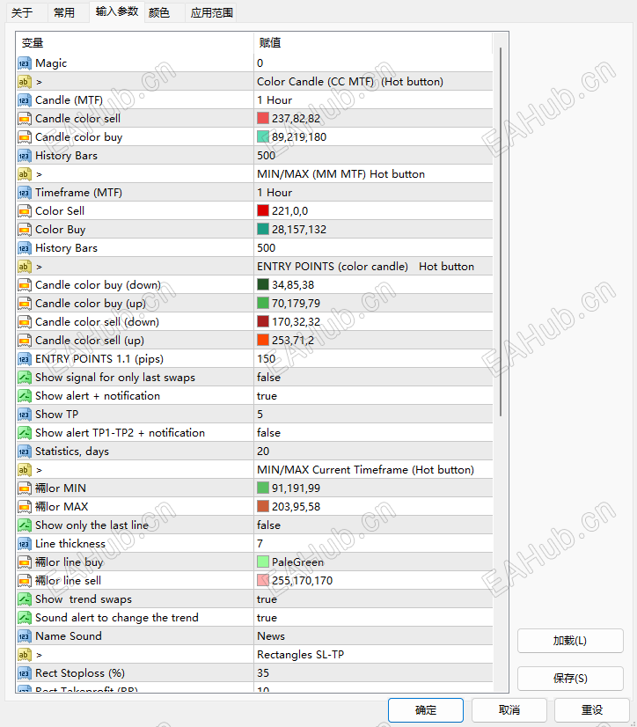Click the boolean icon beside Show signal for only last swaps
The width and height of the screenshot is (637, 727).
click(x=25, y=378)
